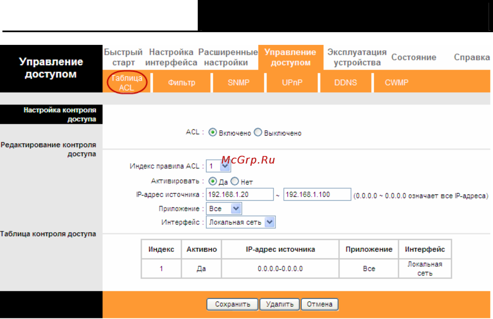Open the 'Быстрый старт' tab
493x319 pixels.
pyautogui.click(x=123, y=57)
